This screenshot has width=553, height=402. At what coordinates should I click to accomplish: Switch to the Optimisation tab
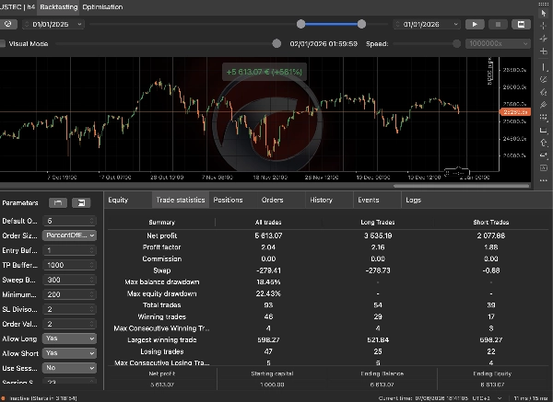[102, 7]
